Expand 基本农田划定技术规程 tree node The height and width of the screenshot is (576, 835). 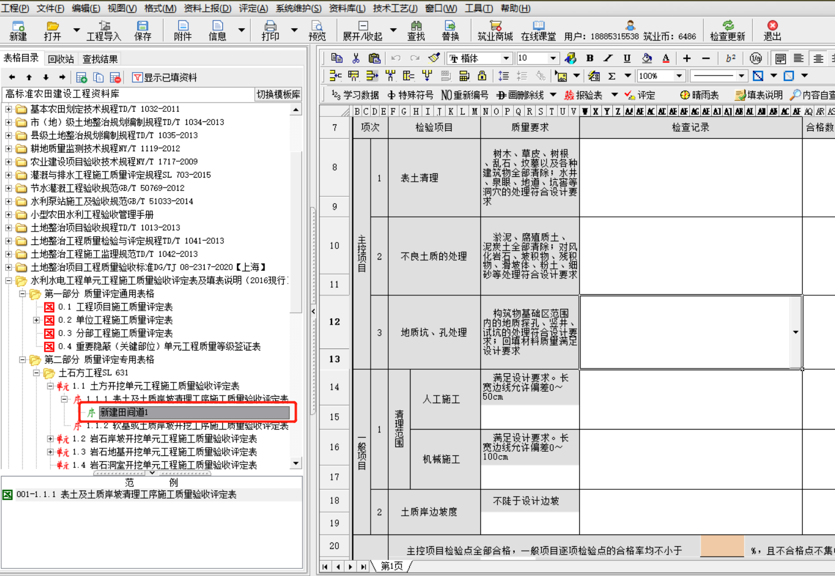click(8, 109)
